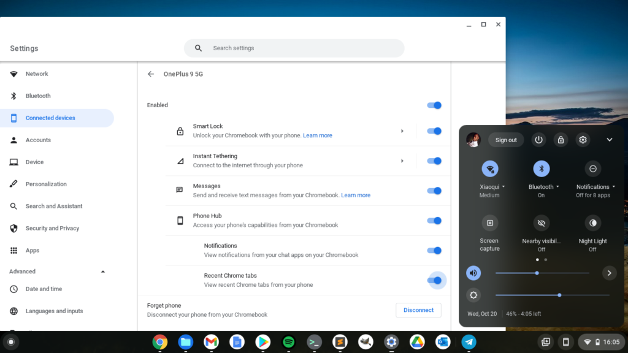Click the search magnifier icon in Settings
This screenshot has width=628, height=353.
click(x=198, y=48)
